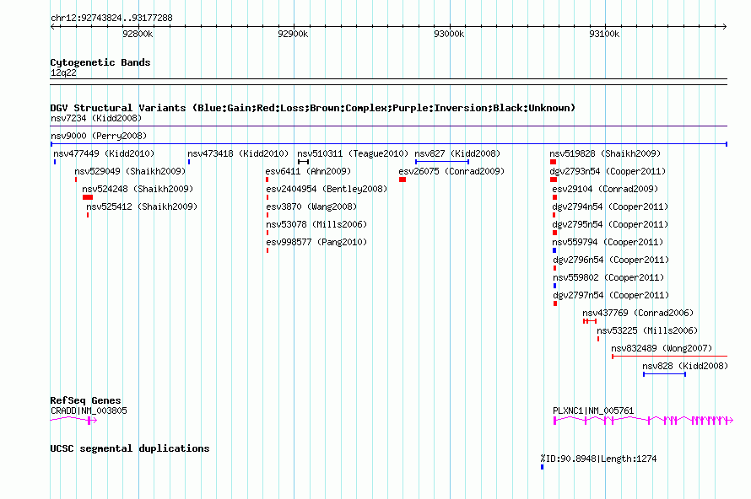Click the red line under nsv832489
This screenshot has width=751, height=499.
click(670, 357)
